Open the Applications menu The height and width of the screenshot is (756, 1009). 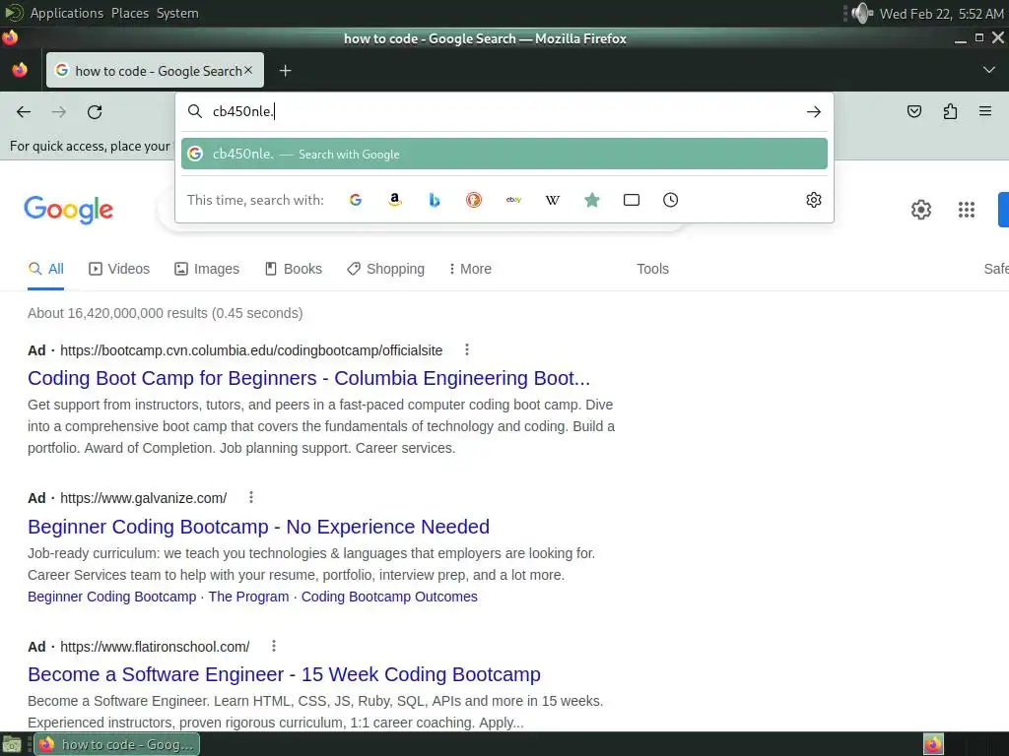(66, 13)
